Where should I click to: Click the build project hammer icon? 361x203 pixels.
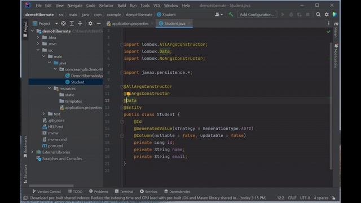231,15
